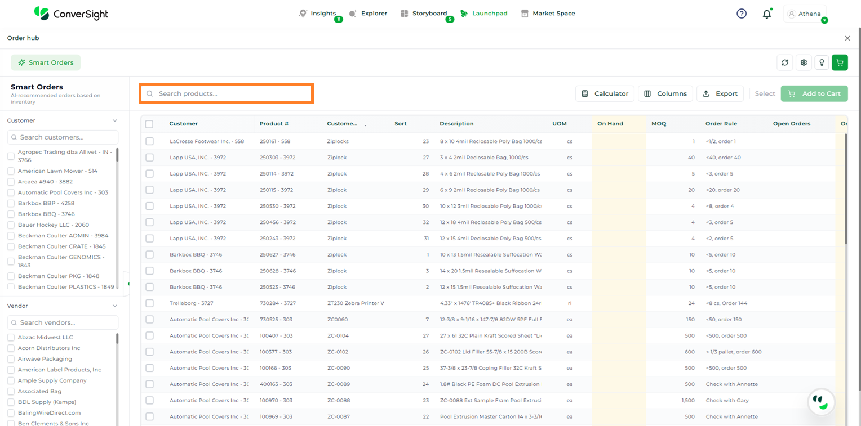Check the American Lawn Mower - 514 customer

(x=11, y=171)
